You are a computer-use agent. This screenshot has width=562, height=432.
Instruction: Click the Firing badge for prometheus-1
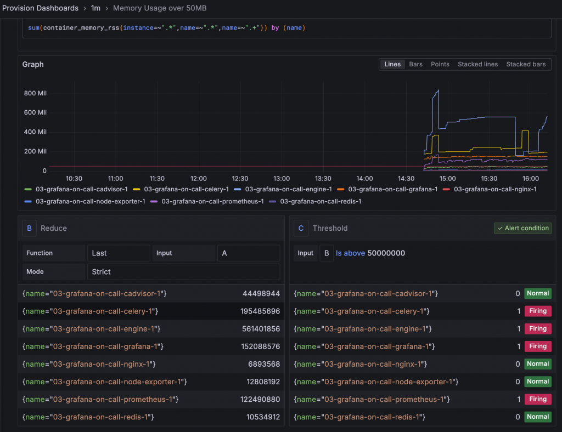pyautogui.click(x=538, y=400)
